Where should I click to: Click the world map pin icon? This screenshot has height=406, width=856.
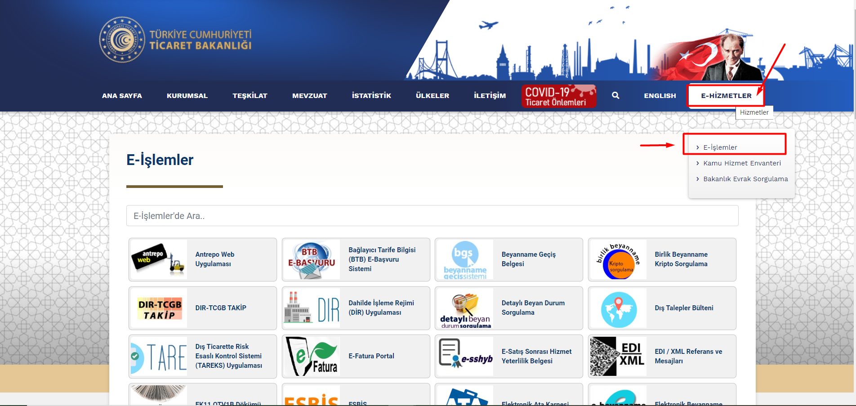click(618, 308)
